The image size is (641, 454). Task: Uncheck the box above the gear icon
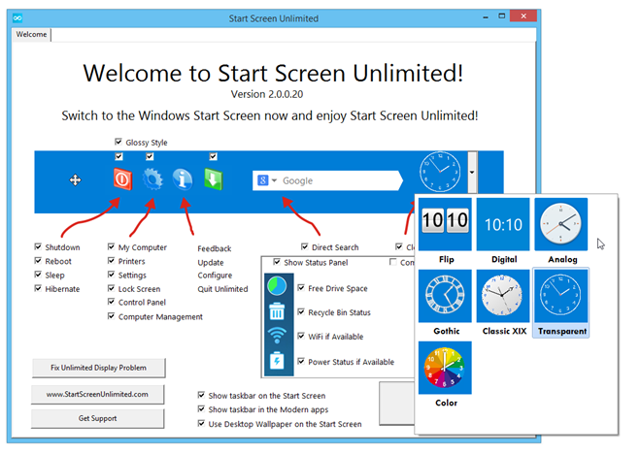[x=150, y=156]
